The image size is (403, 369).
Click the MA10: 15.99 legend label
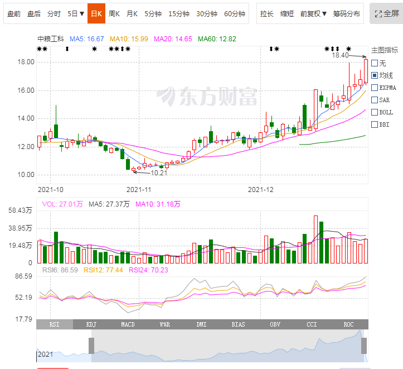pyautogui.click(x=129, y=39)
